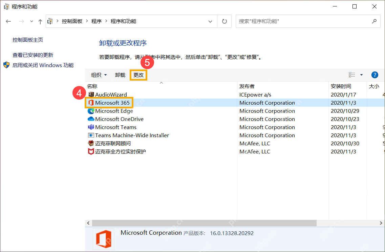Select the 程序 breadcrumb
385x252 pixels.
pos(97,21)
